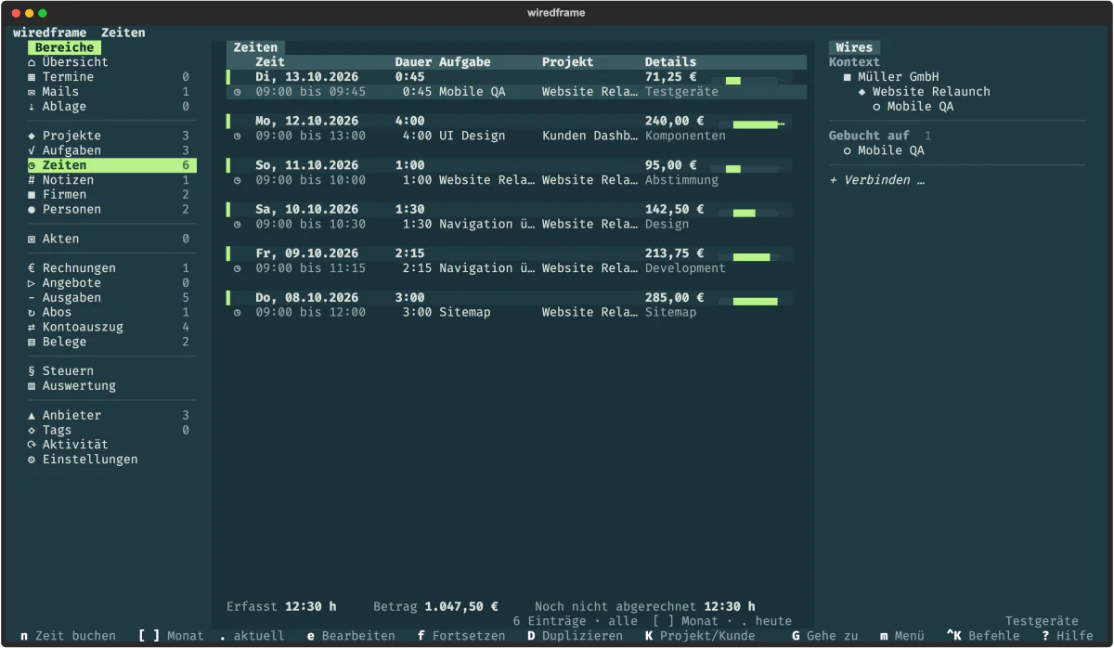Click the 'Kunden Dashb…' project cell
The width and height of the screenshot is (1114, 648).
[590, 136]
